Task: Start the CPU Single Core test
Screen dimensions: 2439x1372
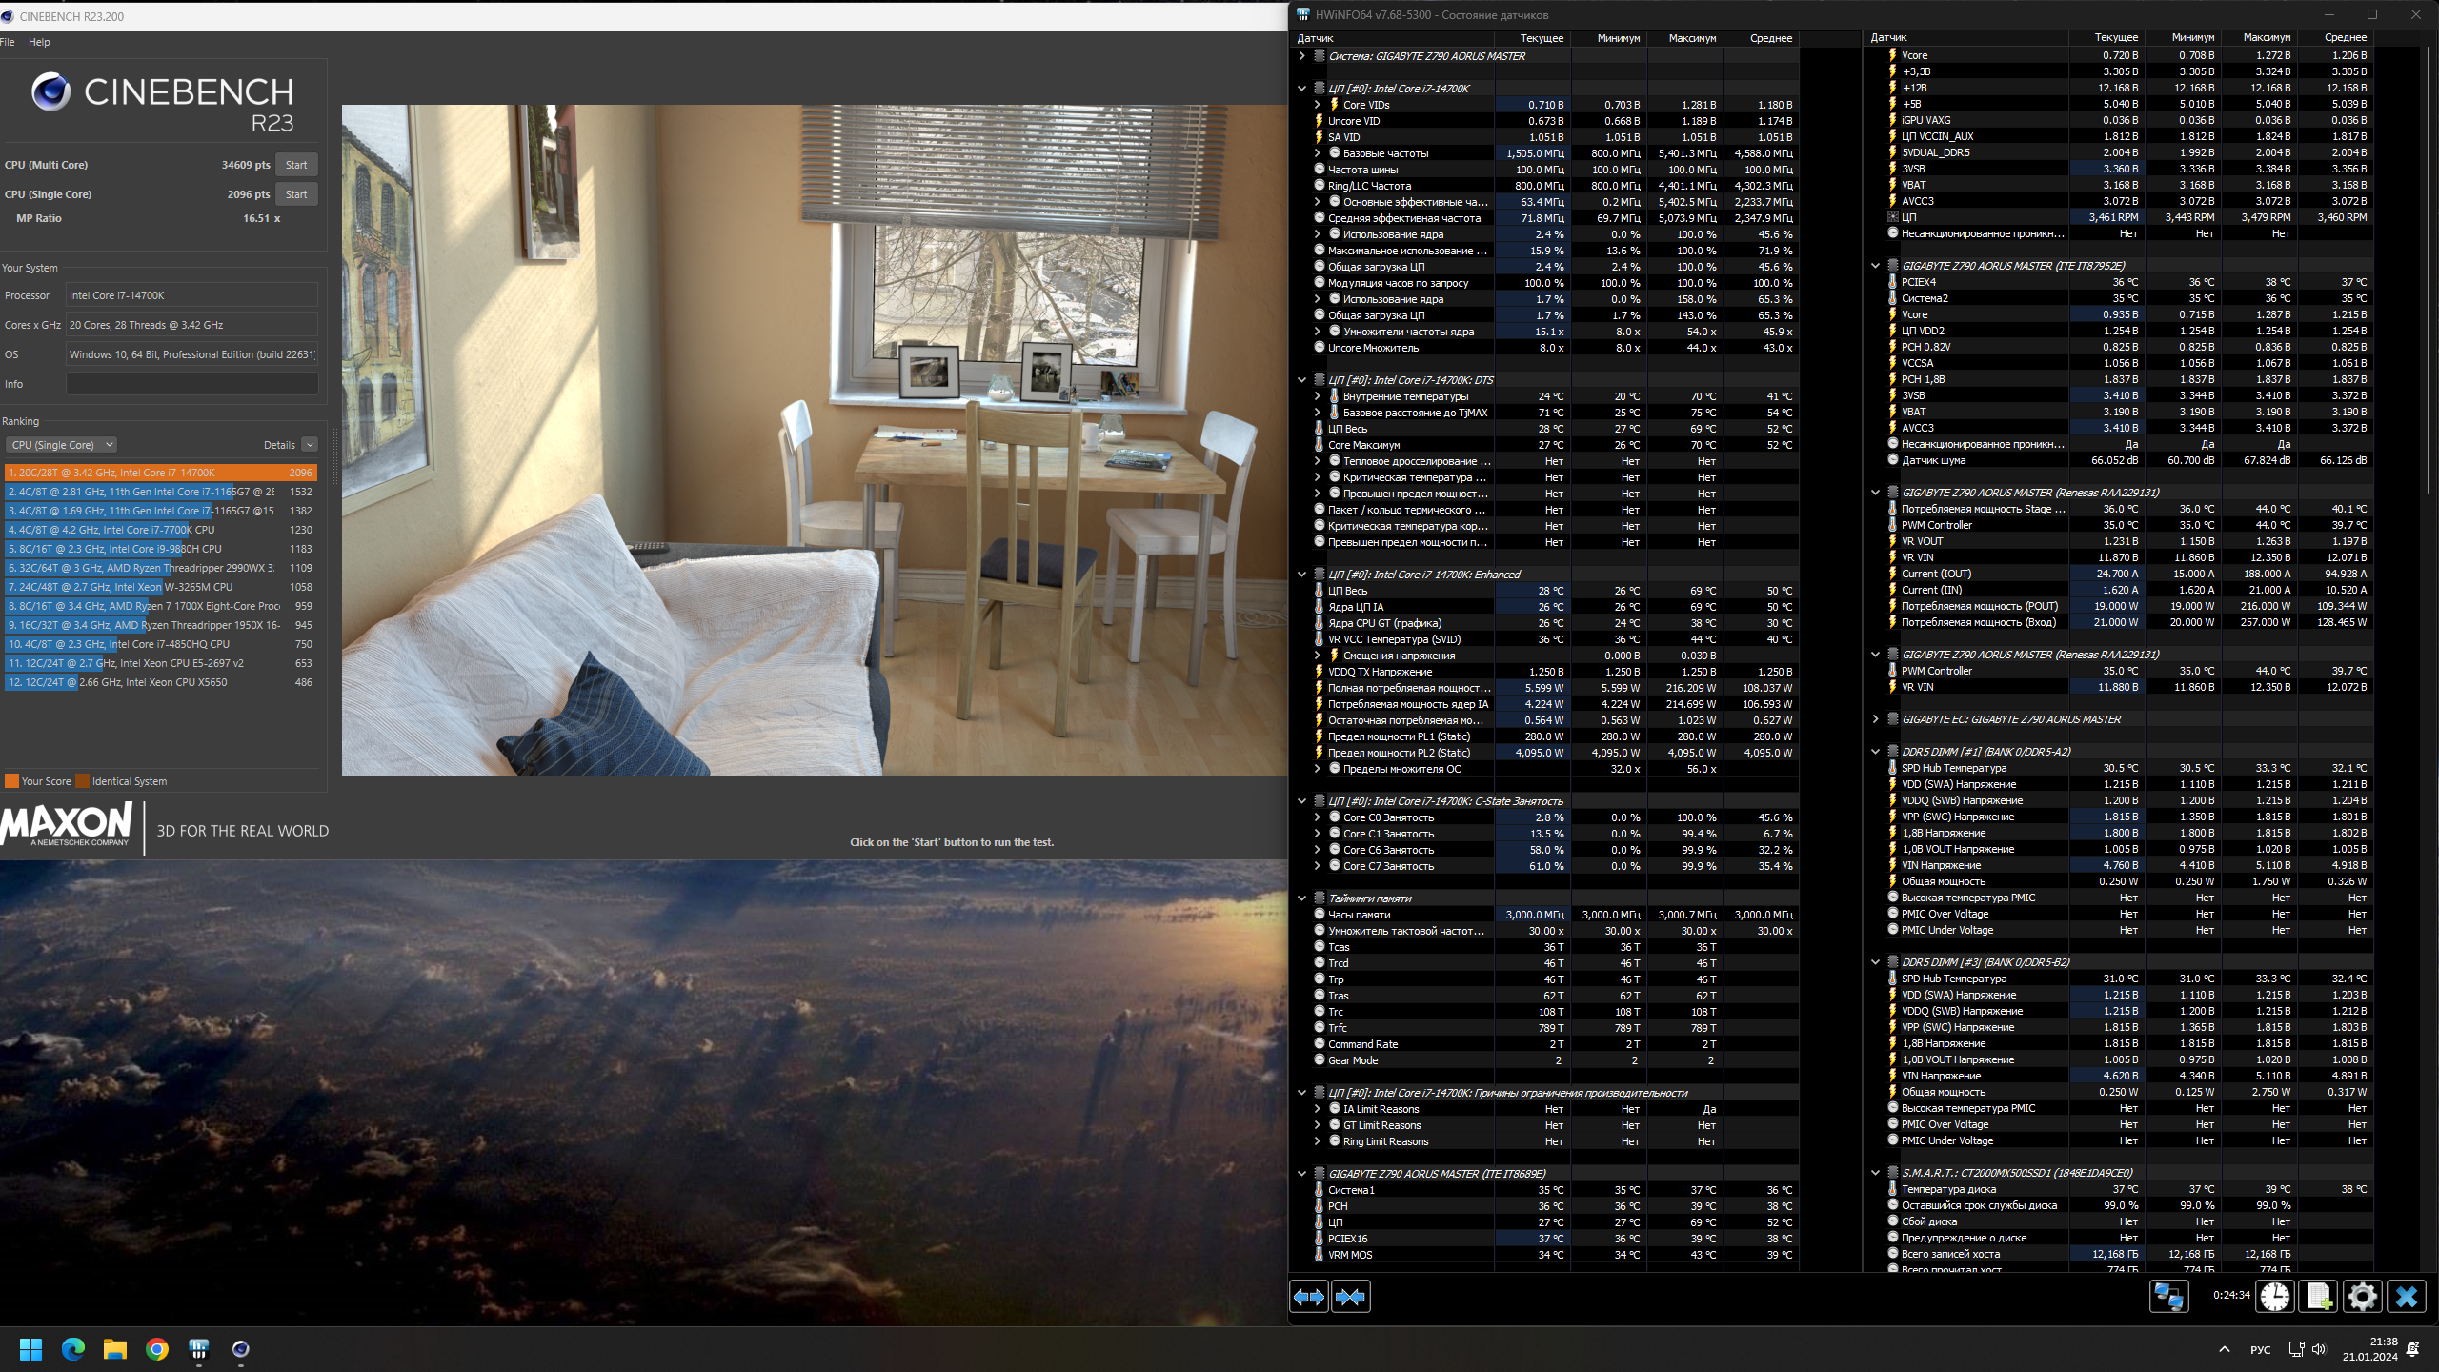Action: pos(296,194)
